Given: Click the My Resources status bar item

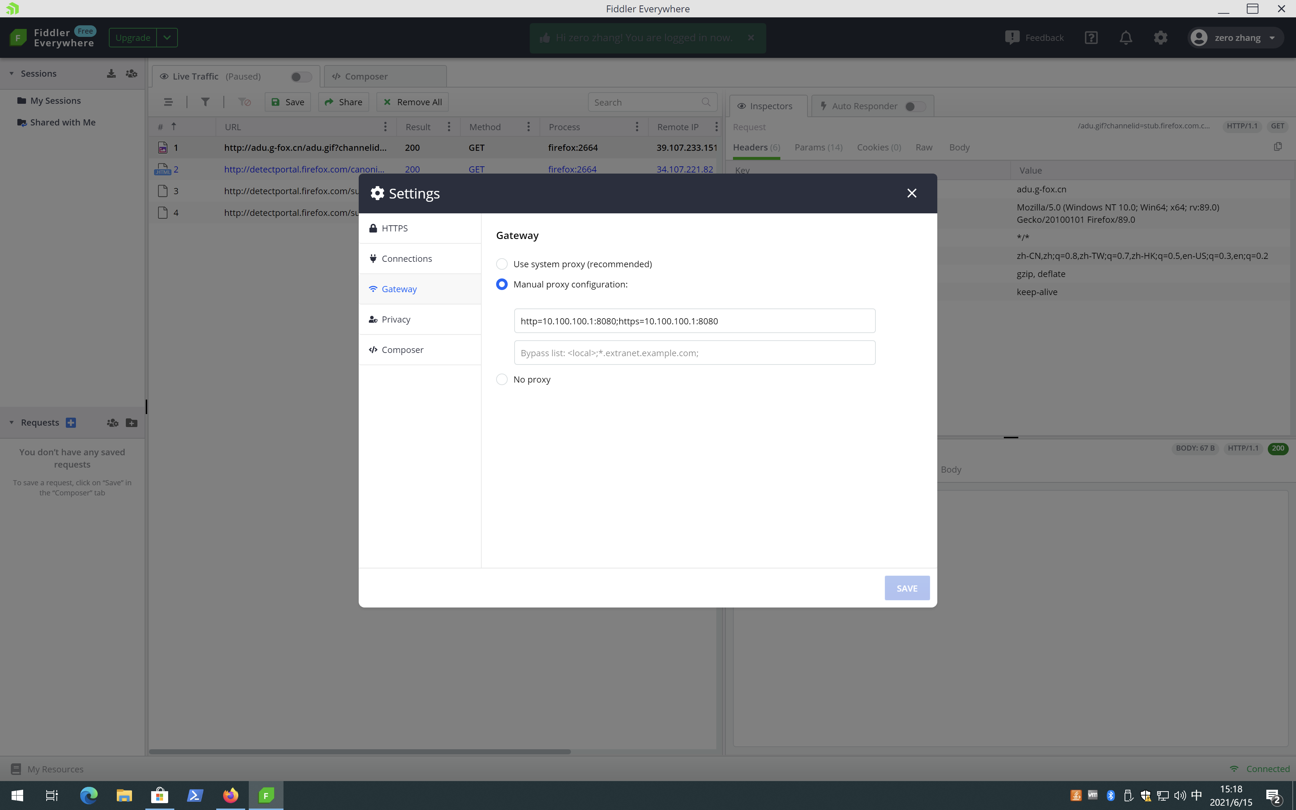Looking at the screenshot, I should [48, 769].
